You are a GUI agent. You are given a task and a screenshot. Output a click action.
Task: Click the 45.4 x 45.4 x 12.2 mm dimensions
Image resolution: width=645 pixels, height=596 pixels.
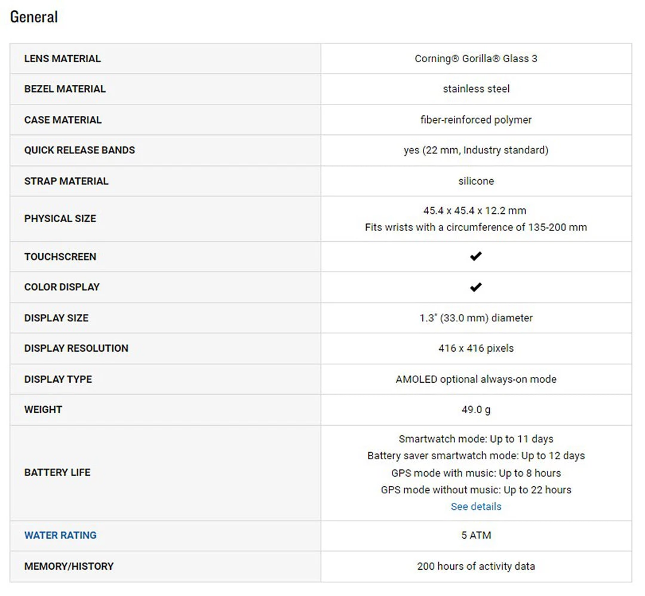tap(475, 211)
